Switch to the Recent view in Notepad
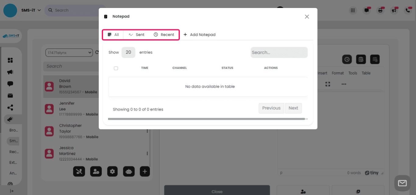The width and height of the screenshot is (416, 195). [164, 34]
